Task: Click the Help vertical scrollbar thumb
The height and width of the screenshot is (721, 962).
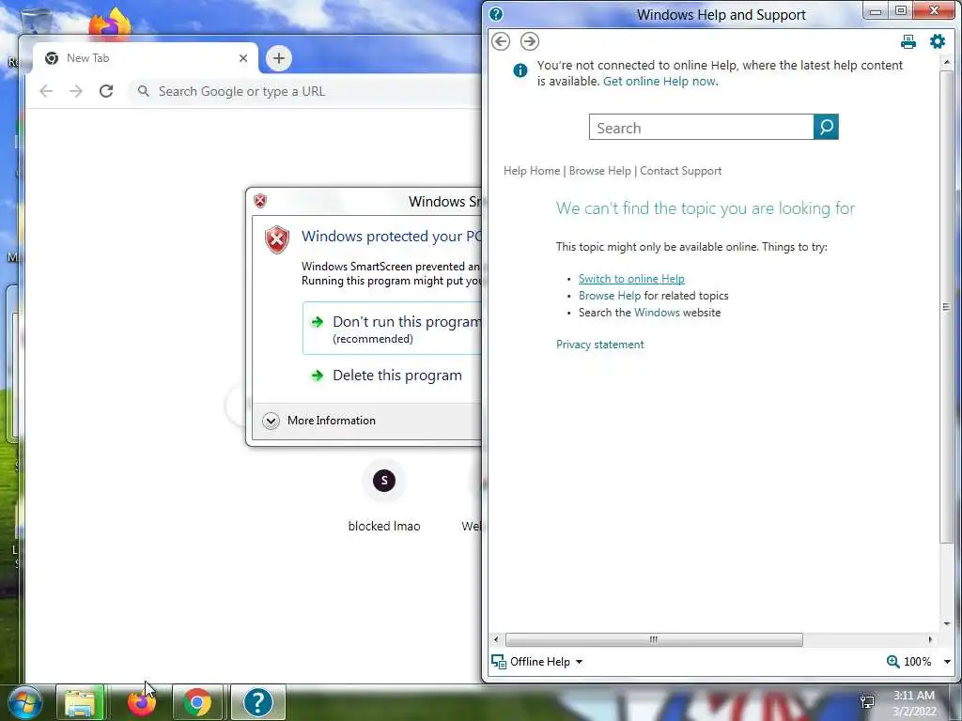Action: pos(946,307)
